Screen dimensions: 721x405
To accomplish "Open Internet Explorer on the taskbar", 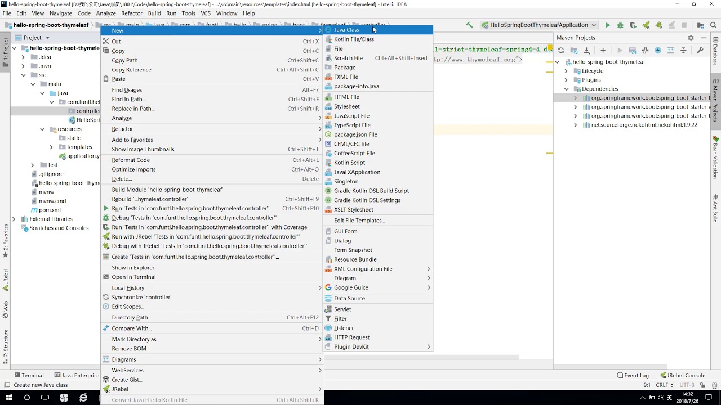I will (83, 398).
